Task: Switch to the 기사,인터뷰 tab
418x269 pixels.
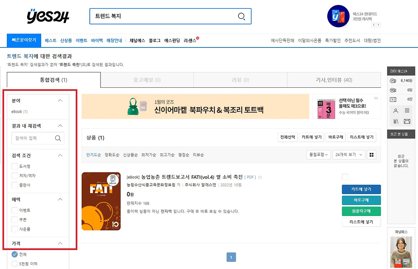Action: [x=334, y=80]
